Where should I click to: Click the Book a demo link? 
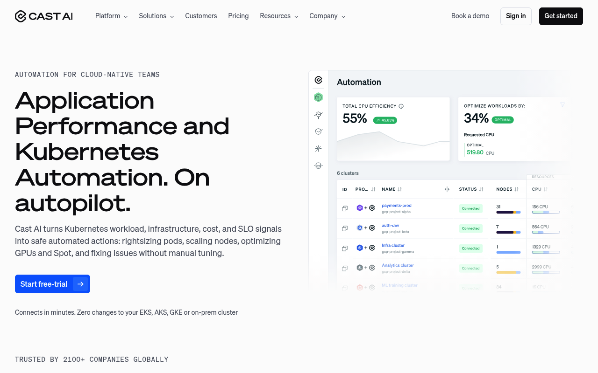click(470, 16)
